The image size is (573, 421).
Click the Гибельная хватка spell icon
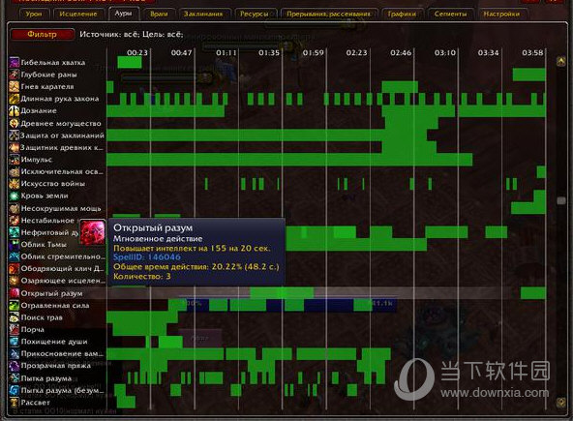click(14, 62)
